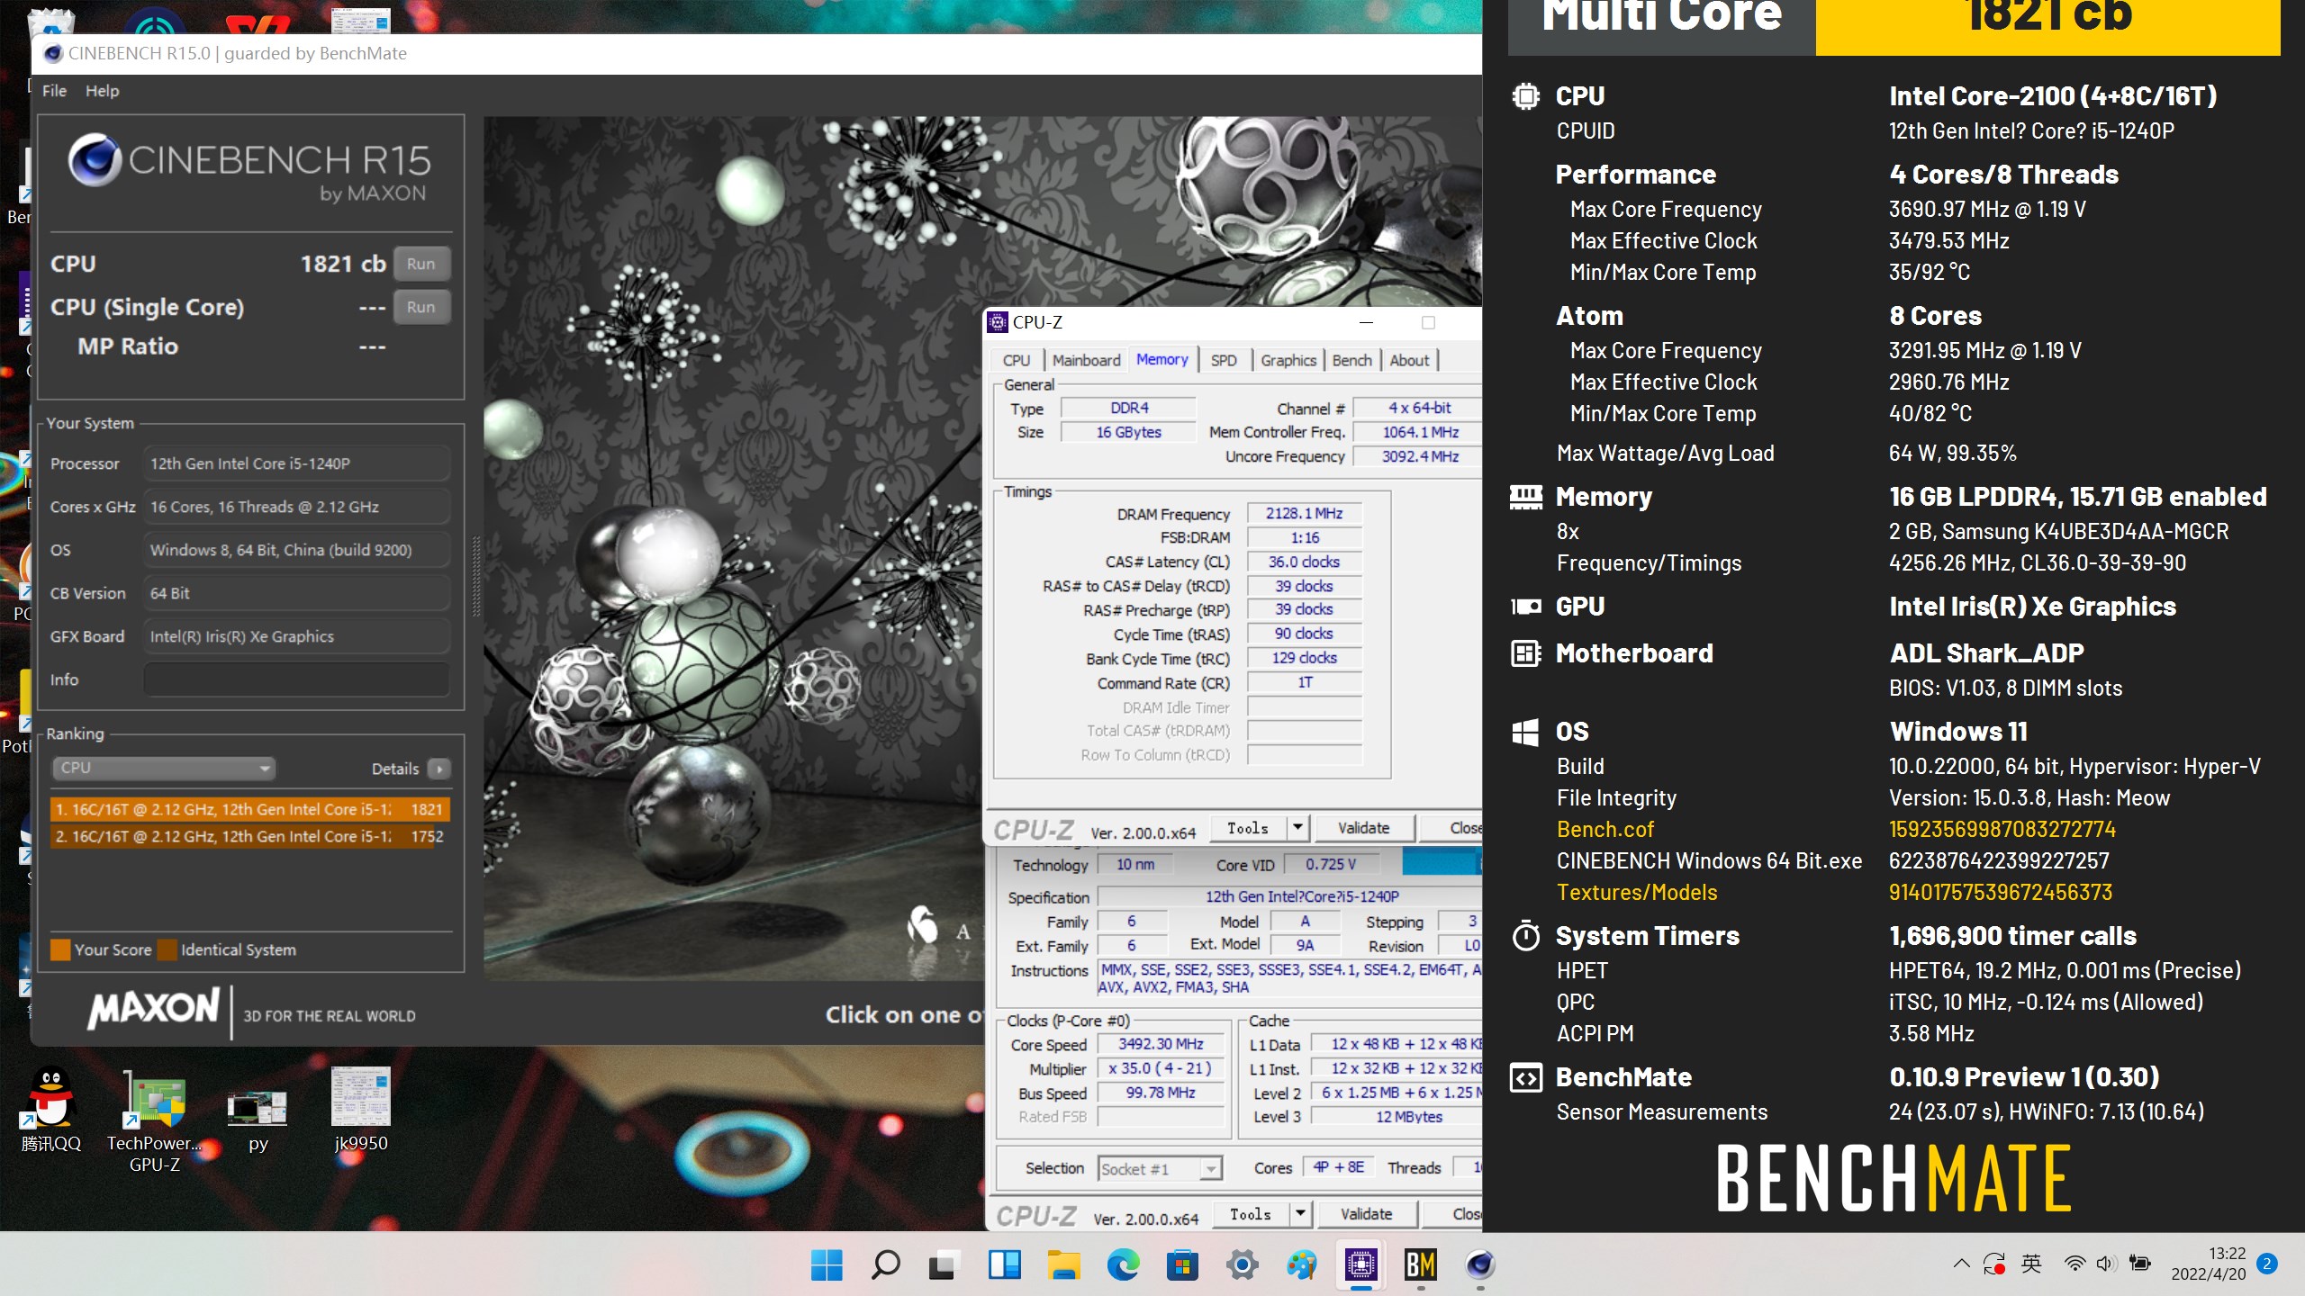2305x1296 pixels.
Task: Open taskbar Search
Action: point(885,1265)
